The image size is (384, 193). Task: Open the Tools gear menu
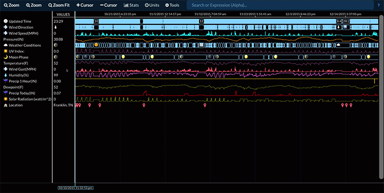[x=172, y=5]
